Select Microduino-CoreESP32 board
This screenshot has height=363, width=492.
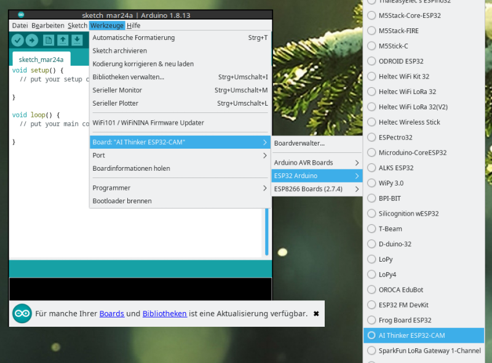tap(424, 153)
